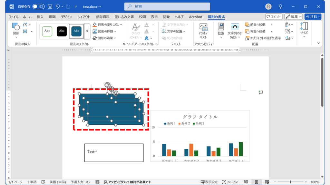Open the Editing (編集) mode dropdown
The height and width of the screenshot is (185, 330).
click(293, 17)
